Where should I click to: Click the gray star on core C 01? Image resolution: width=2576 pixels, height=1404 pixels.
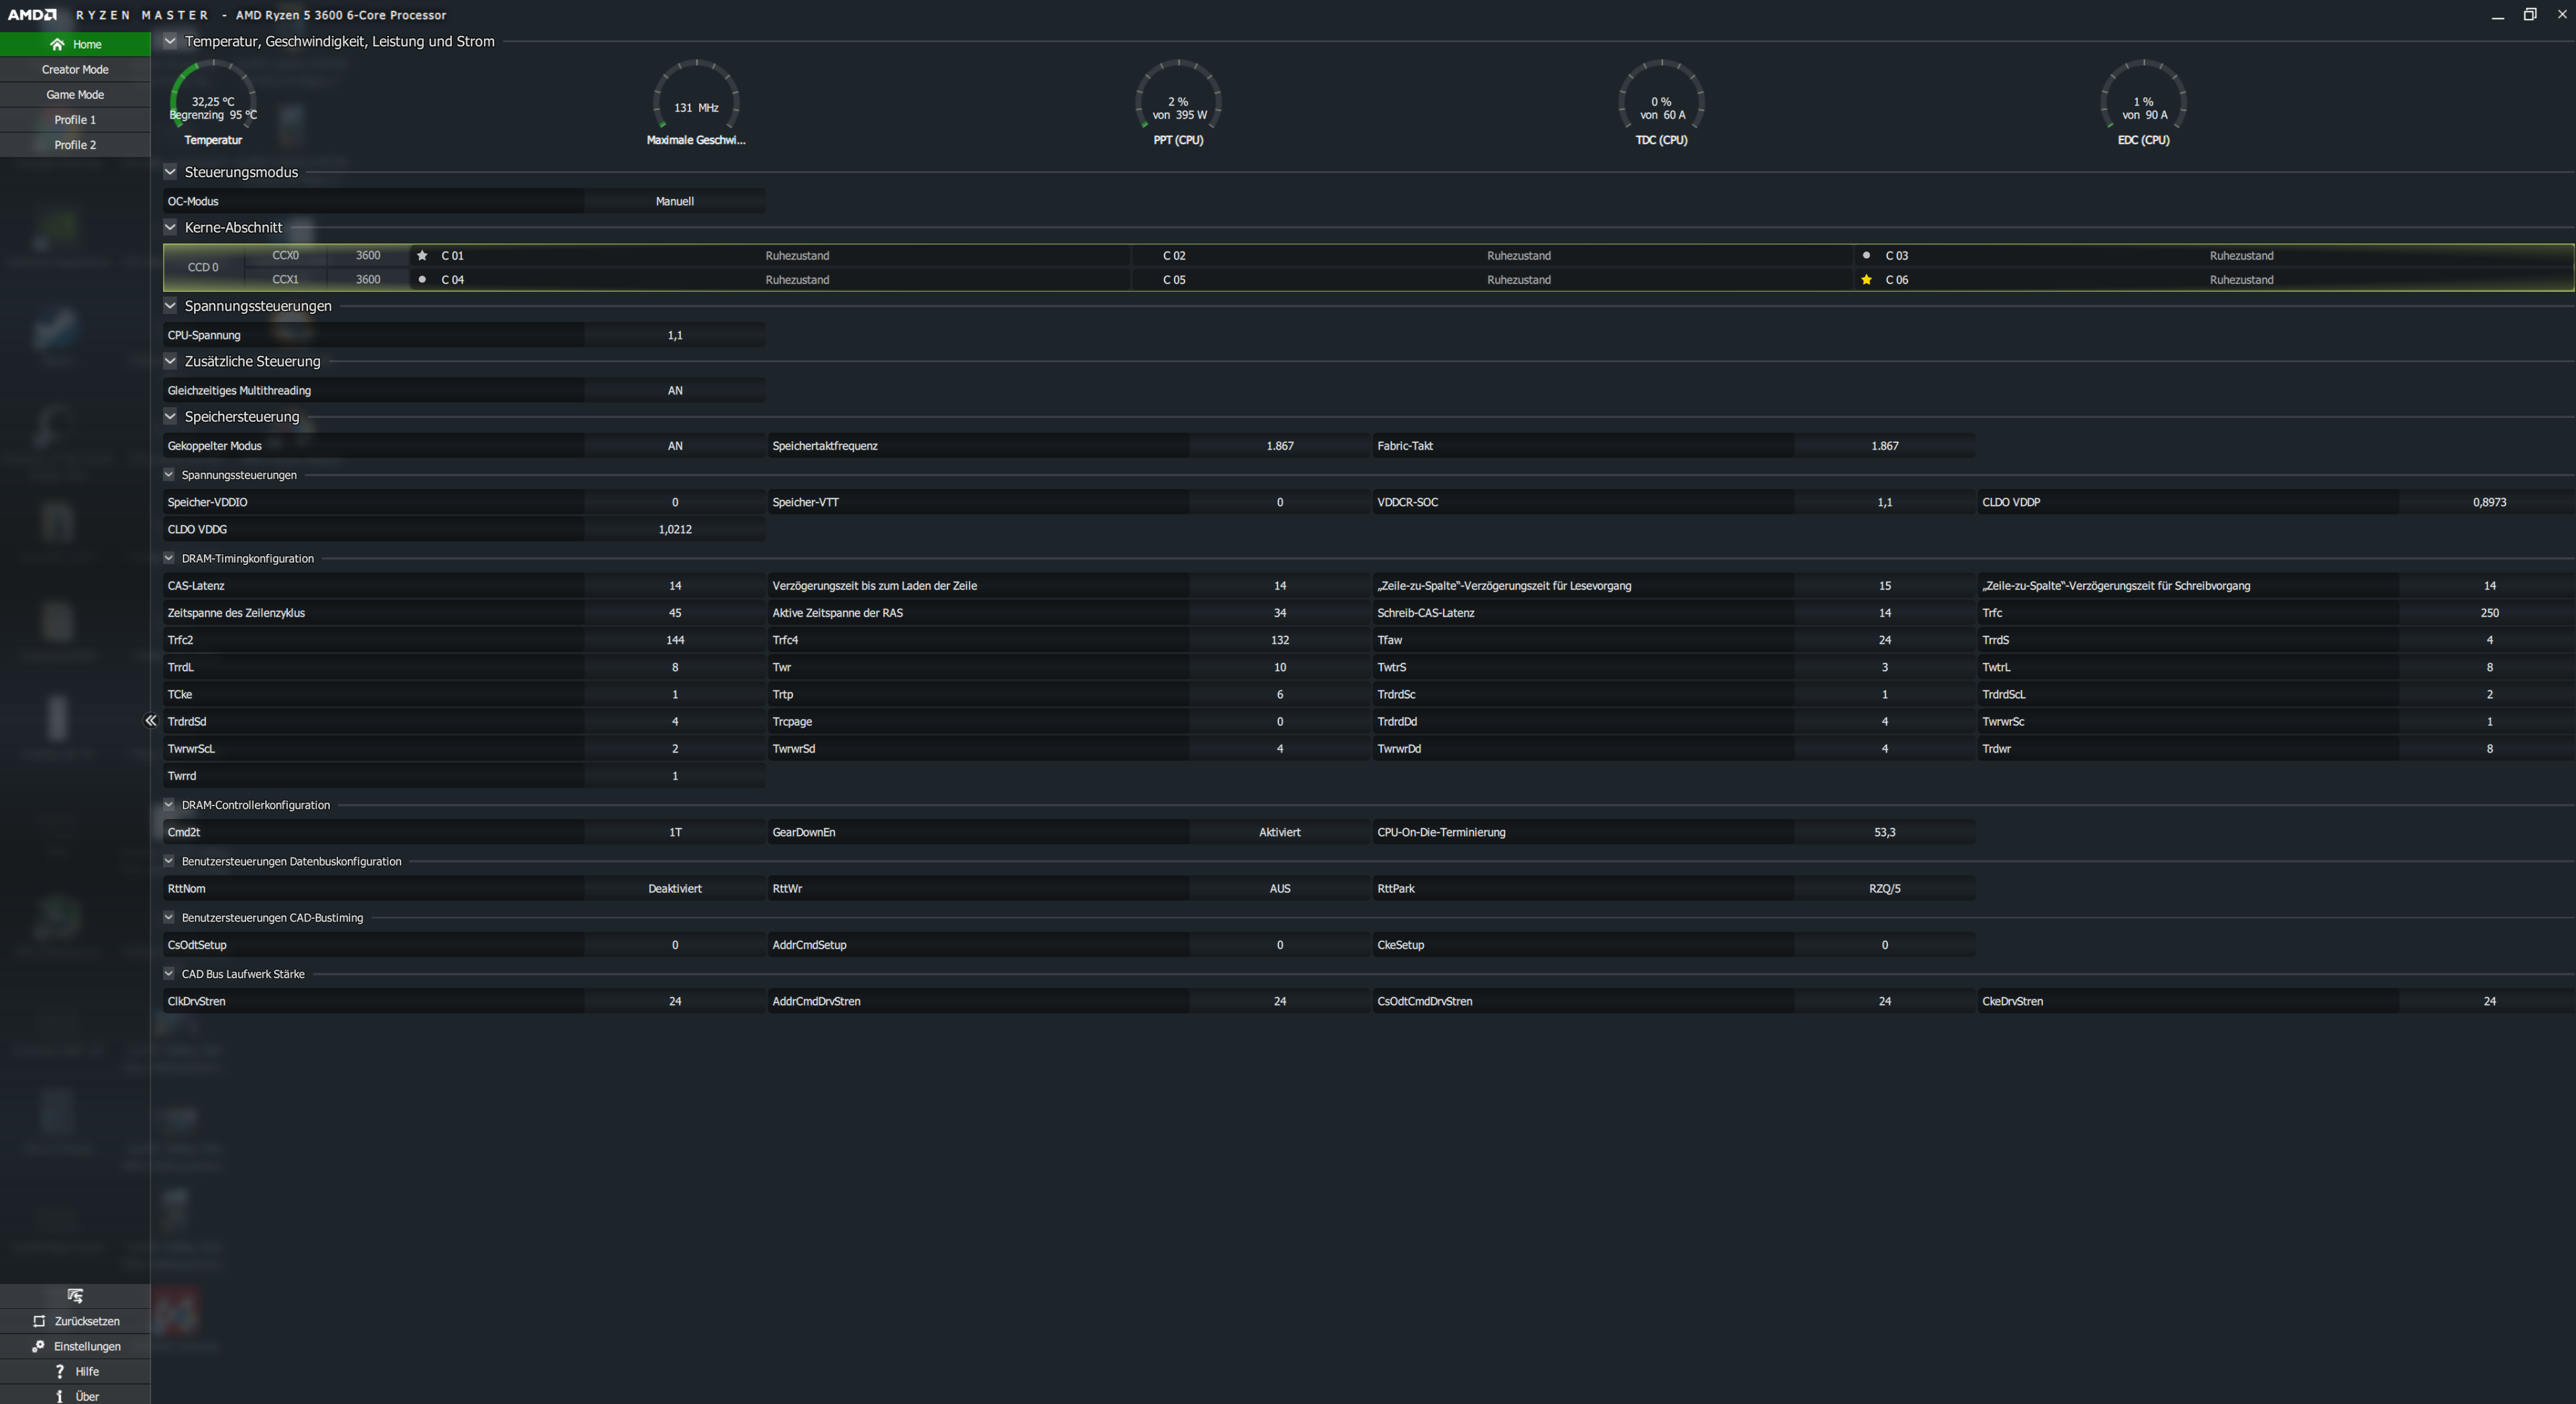[422, 255]
